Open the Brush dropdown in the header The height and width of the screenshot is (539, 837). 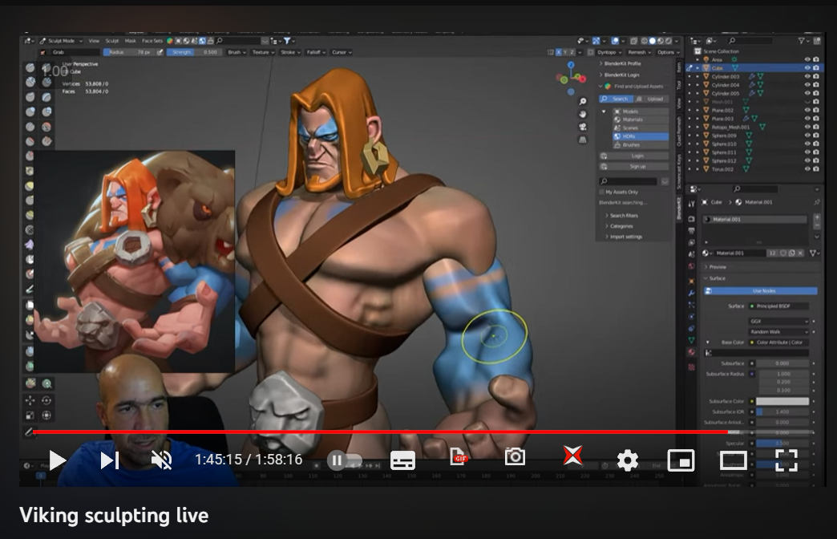click(x=235, y=52)
